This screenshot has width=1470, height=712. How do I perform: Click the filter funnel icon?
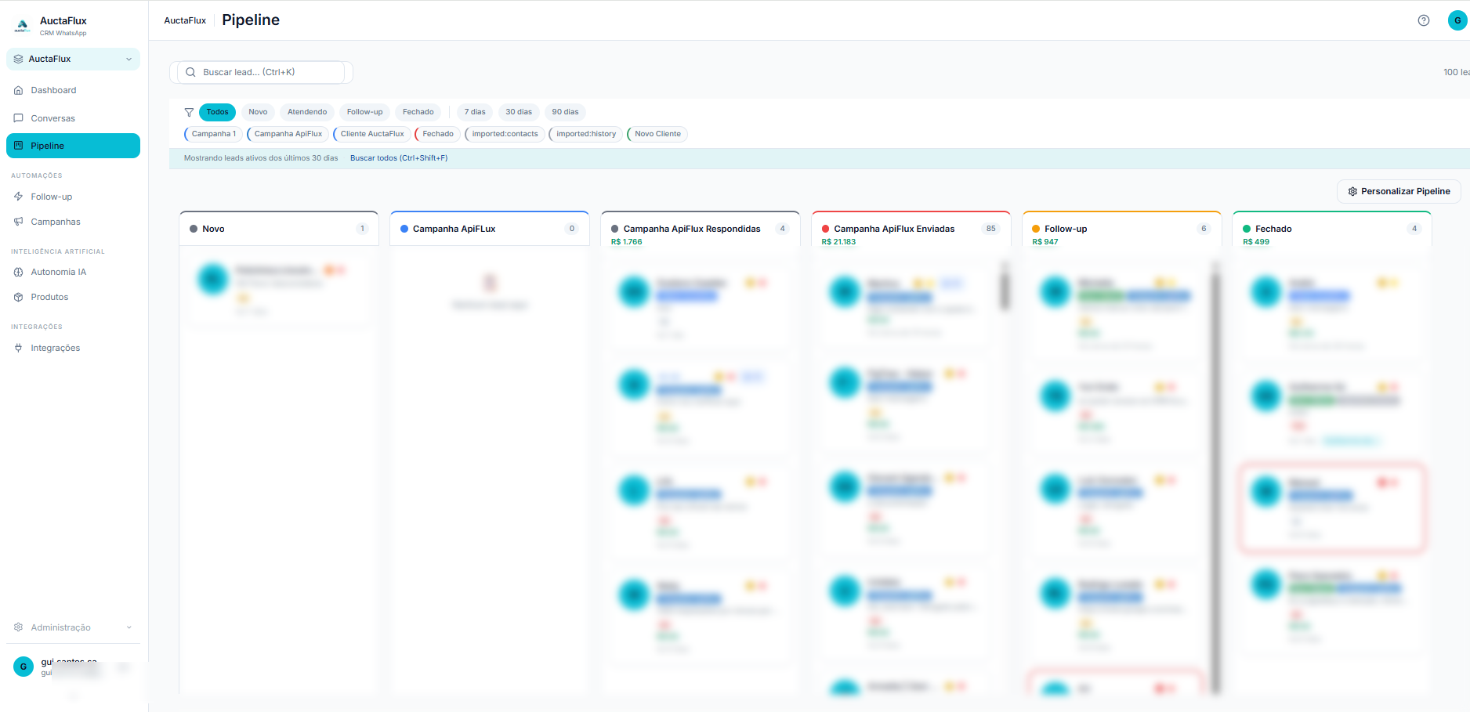point(189,112)
